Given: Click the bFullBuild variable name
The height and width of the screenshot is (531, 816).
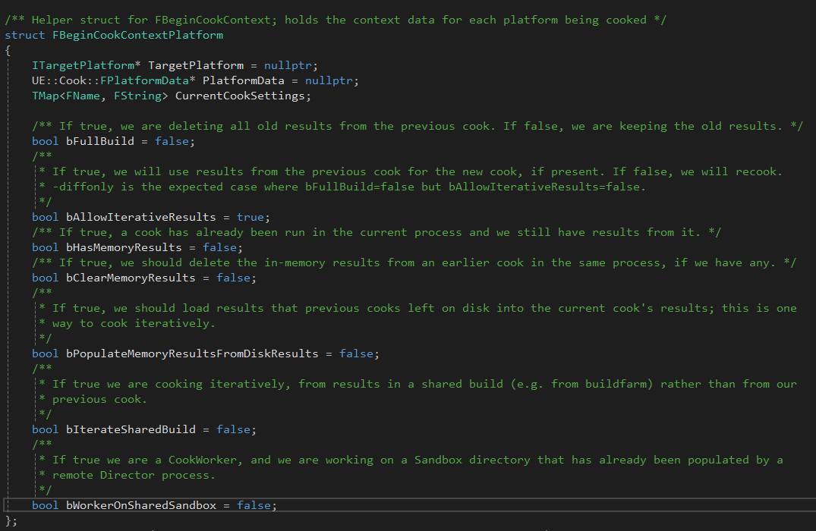Looking at the screenshot, I should click(x=100, y=141).
